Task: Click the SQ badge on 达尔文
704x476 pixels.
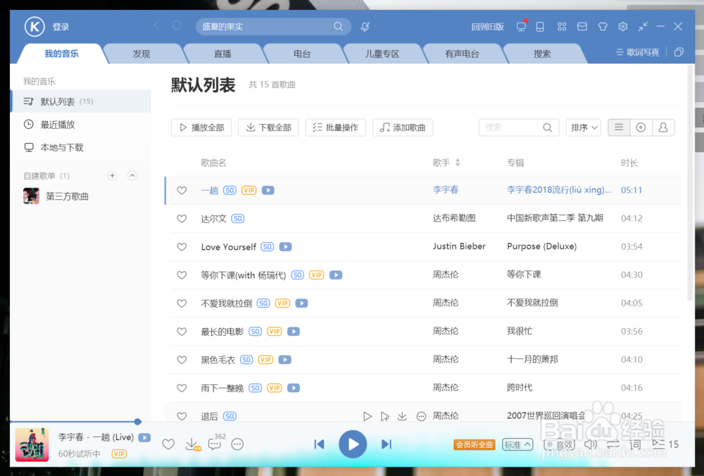Action: point(237,219)
